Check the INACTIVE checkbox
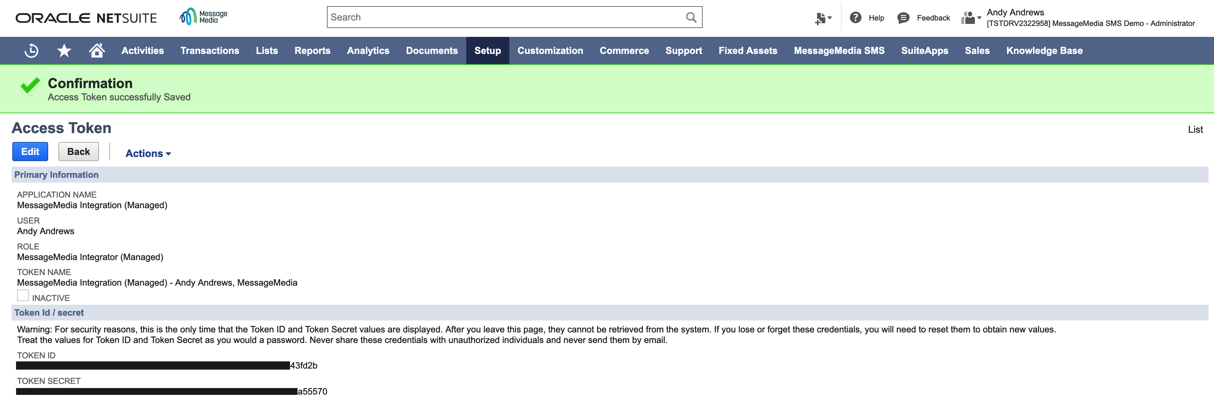Viewport: 1214px width, 415px height. [x=23, y=295]
